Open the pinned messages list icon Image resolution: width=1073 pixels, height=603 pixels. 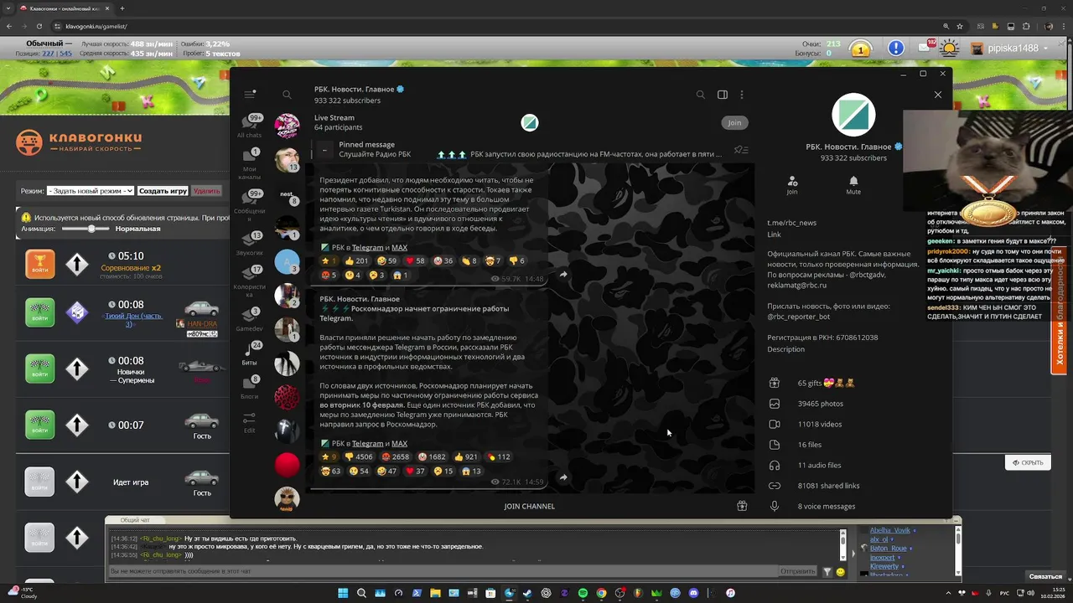[740, 150]
